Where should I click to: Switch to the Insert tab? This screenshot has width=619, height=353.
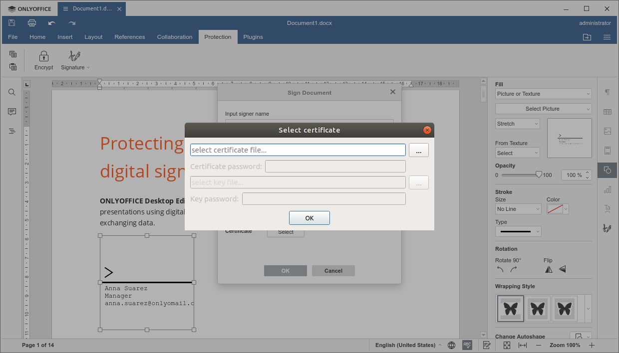click(x=65, y=37)
